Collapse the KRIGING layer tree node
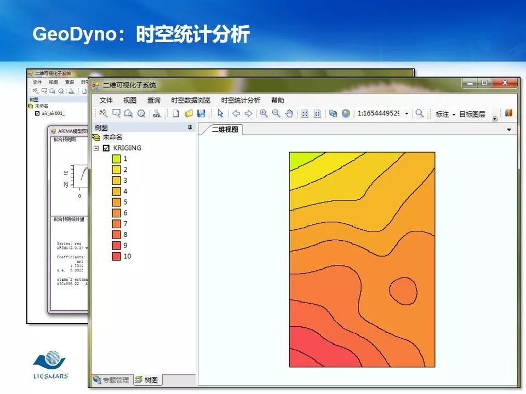 (x=96, y=148)
